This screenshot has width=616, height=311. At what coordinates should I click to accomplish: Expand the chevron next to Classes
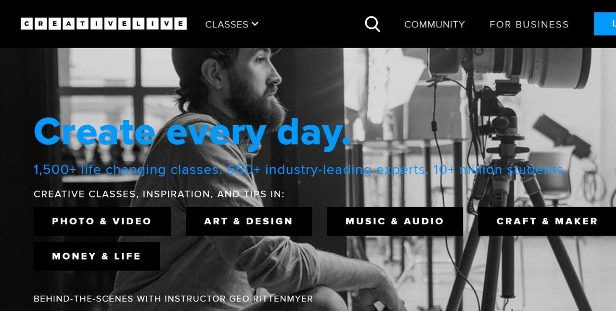(x=255, y=24)
